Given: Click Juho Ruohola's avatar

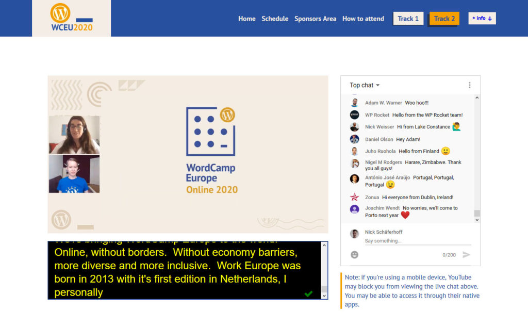Looking at the screenshot, I should tap(354, 151).
